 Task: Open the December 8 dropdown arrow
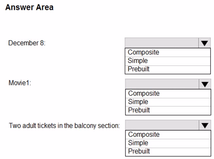pos(204,43)
